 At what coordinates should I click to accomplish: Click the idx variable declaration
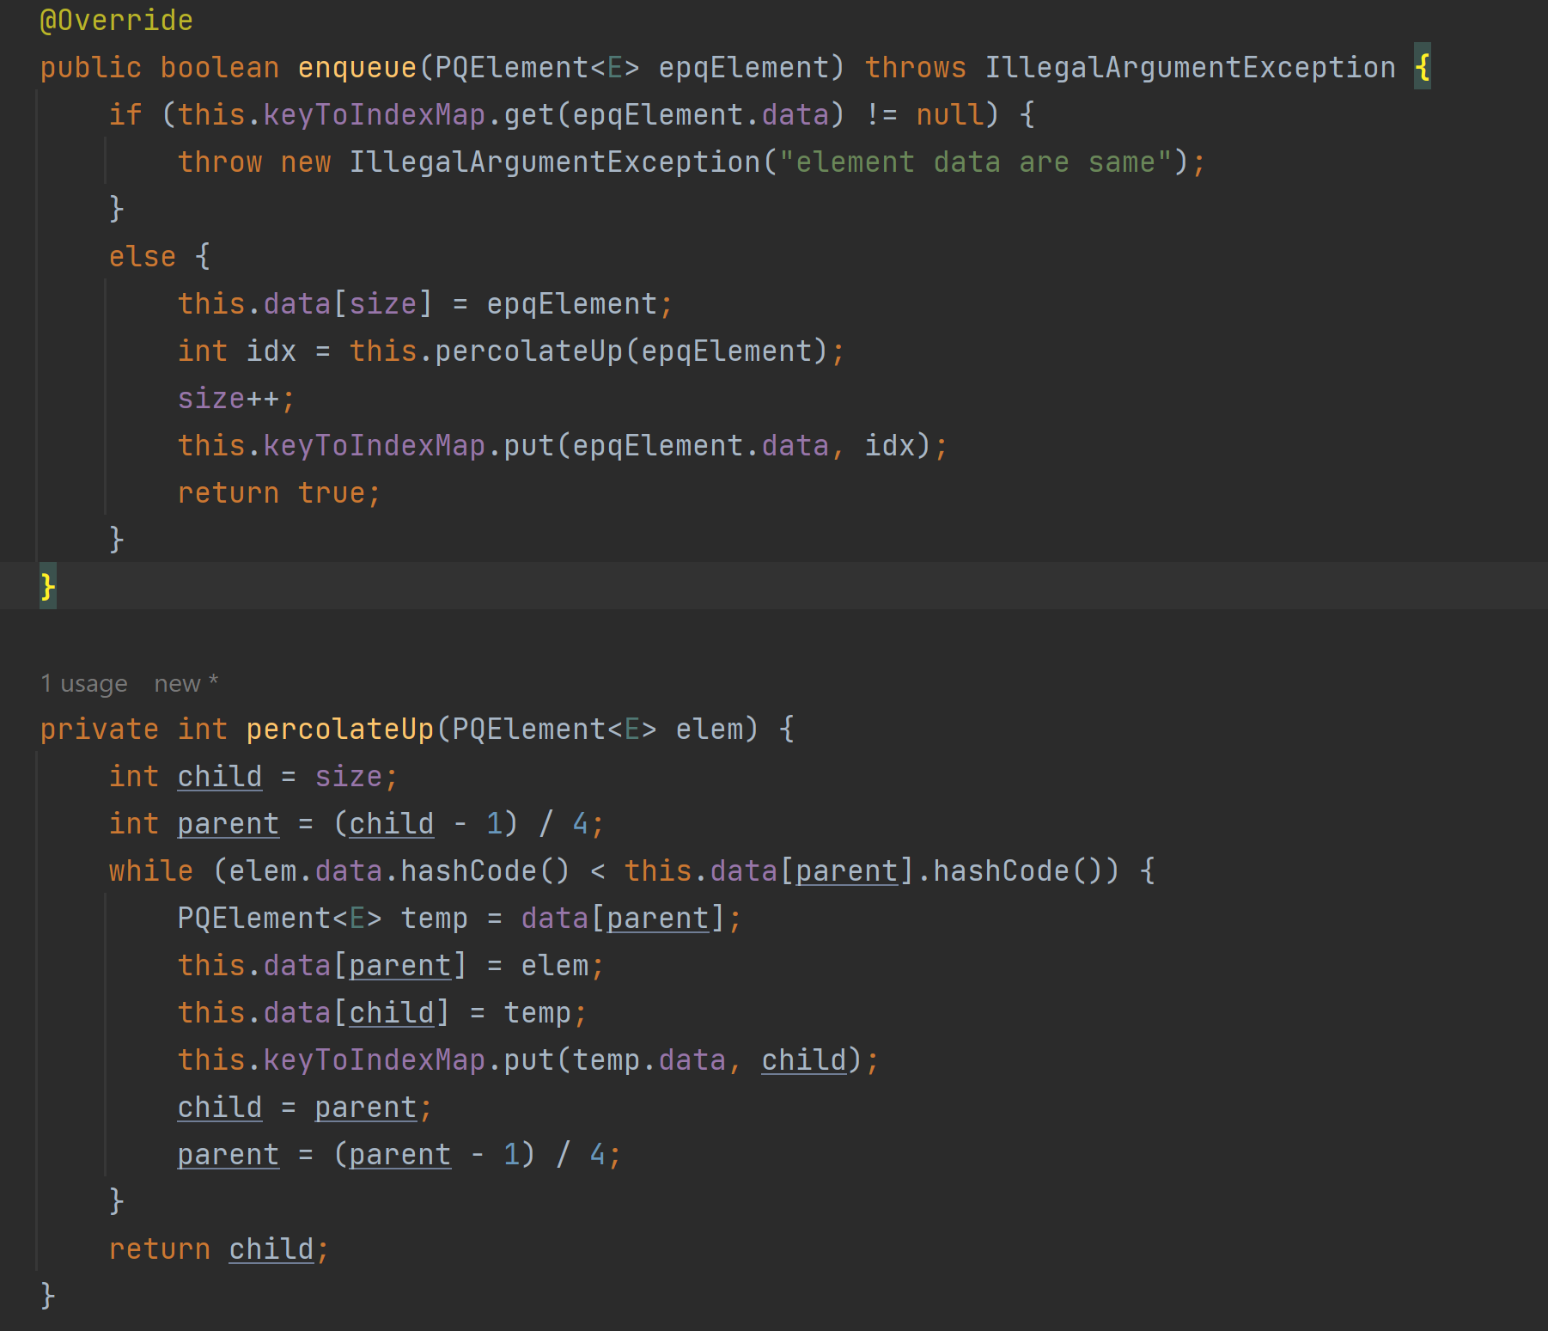point(271,351)
